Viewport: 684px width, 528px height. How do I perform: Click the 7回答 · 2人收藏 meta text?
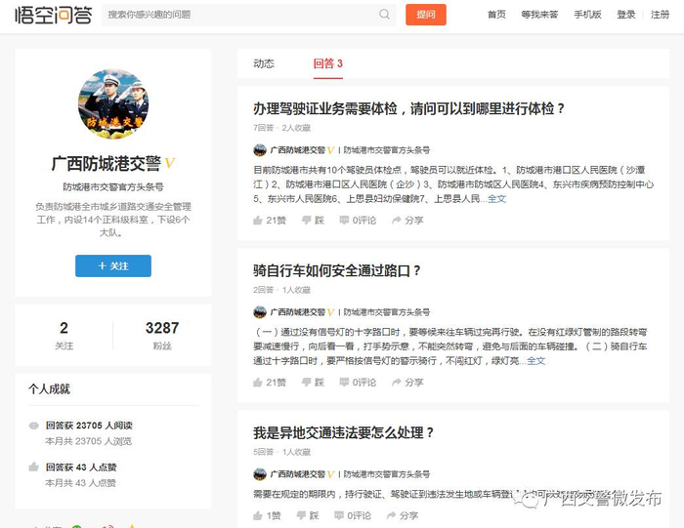[x=281, y=128]
